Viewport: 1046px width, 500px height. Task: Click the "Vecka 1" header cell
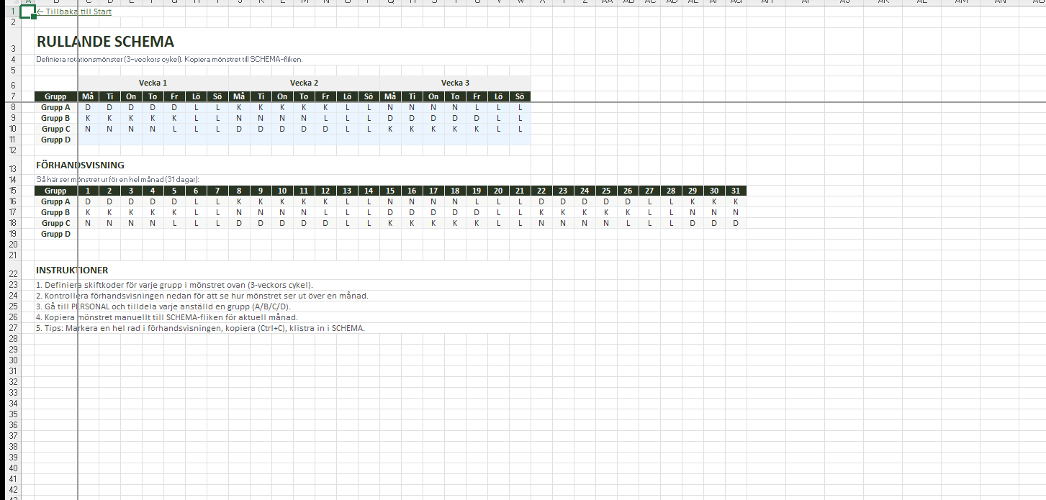(x=153, y=83)
